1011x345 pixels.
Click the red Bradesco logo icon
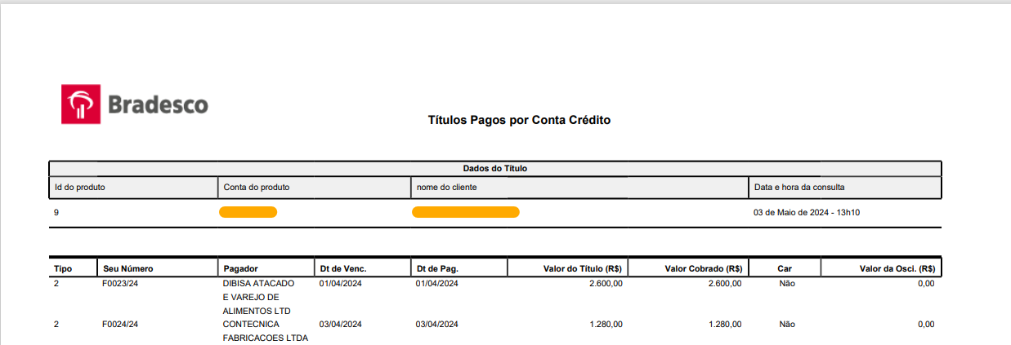pos(81,104)
